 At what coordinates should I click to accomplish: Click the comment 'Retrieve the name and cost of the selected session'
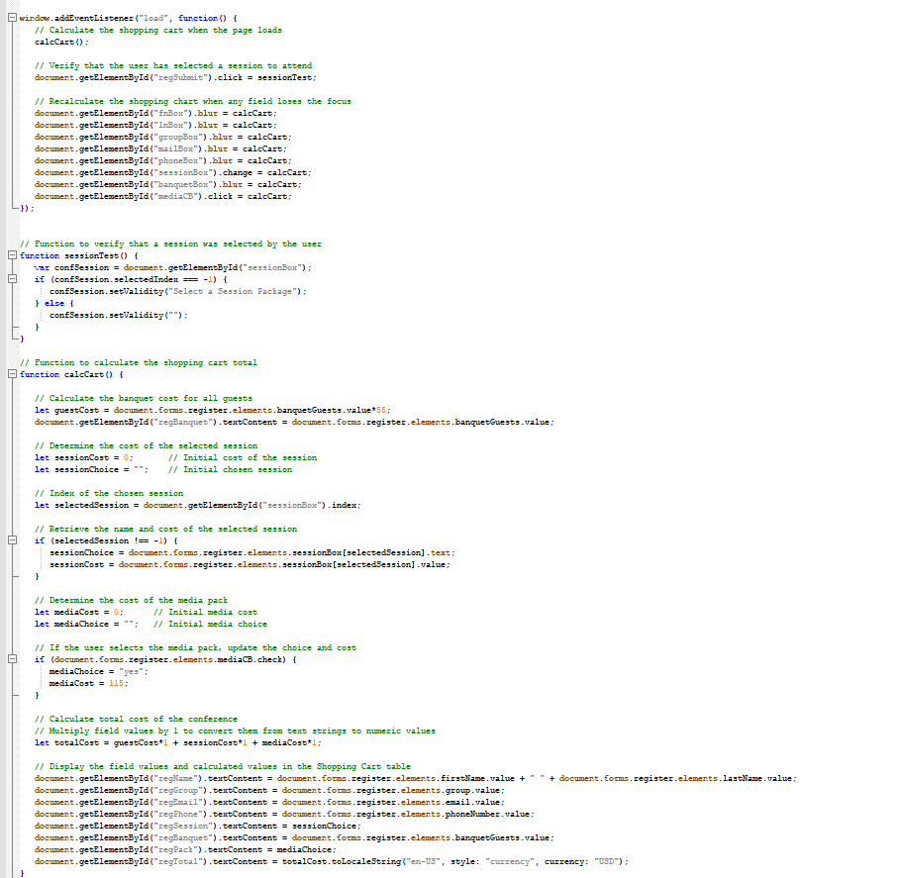(x=165, y=529)
